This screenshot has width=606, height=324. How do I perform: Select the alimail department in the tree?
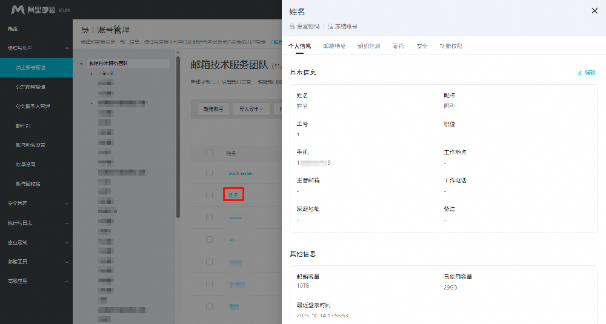[x=105, y=73]
